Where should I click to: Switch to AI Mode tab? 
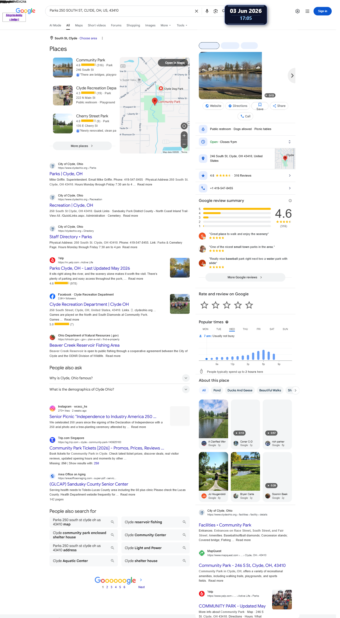[55, 25]
